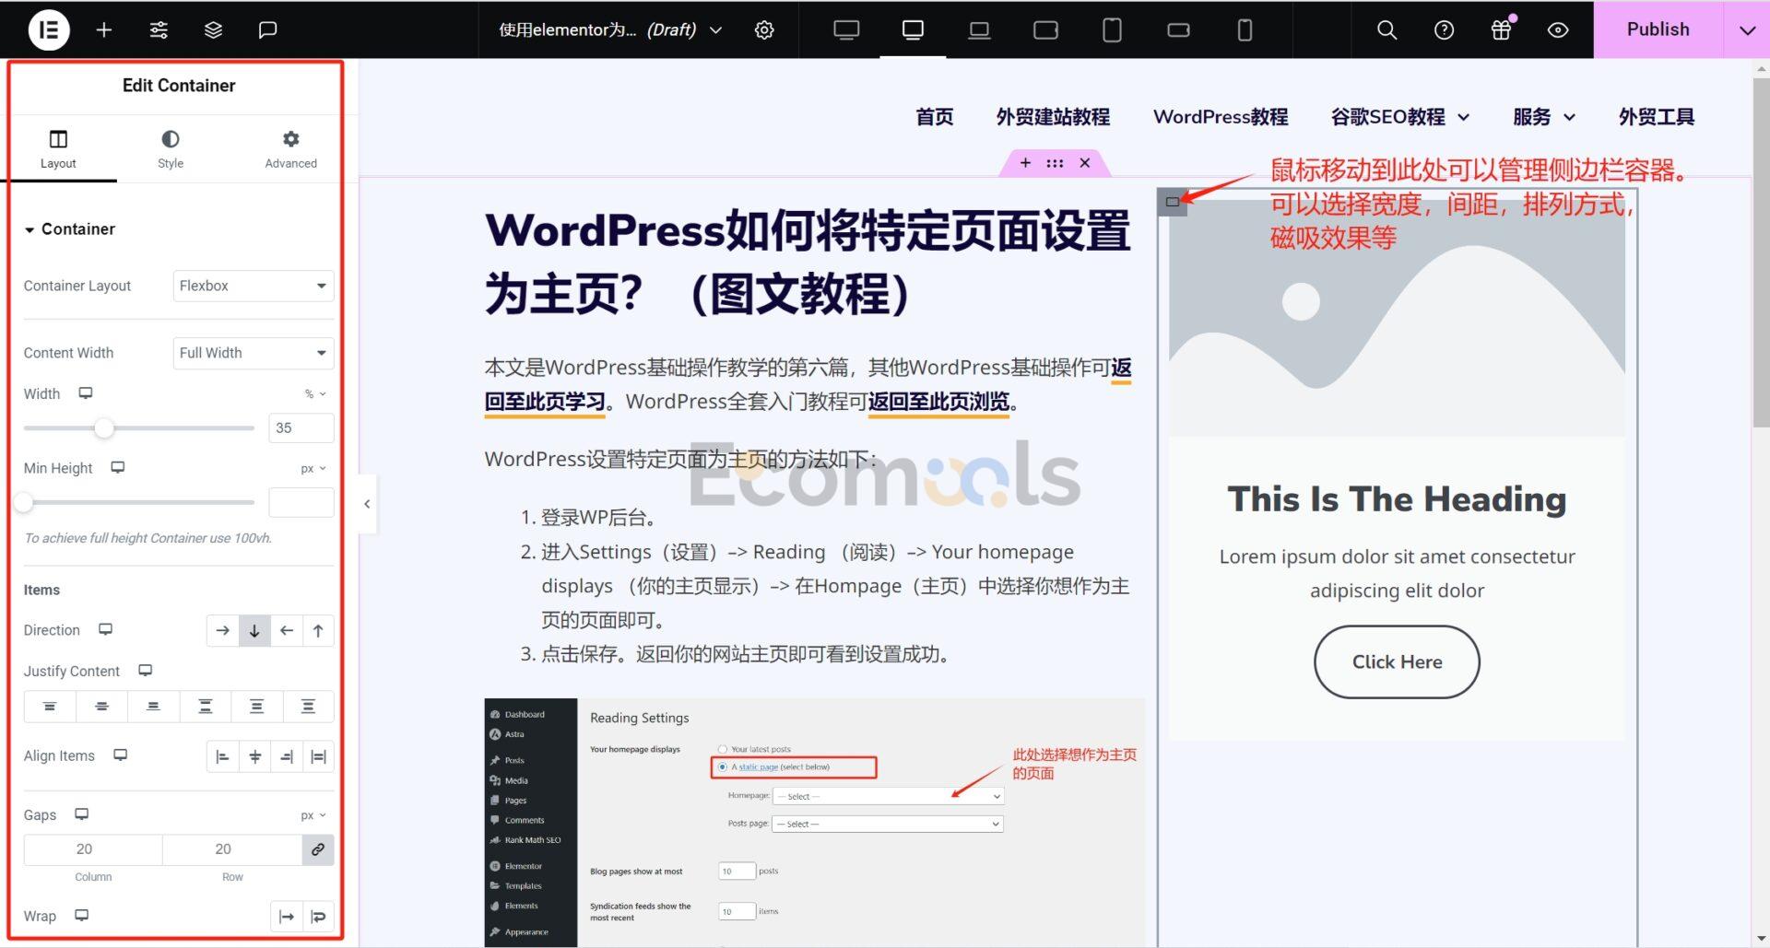Select sidebar container handle icon
Viewport: 1770px width, 948px height.
(1172, 202)
